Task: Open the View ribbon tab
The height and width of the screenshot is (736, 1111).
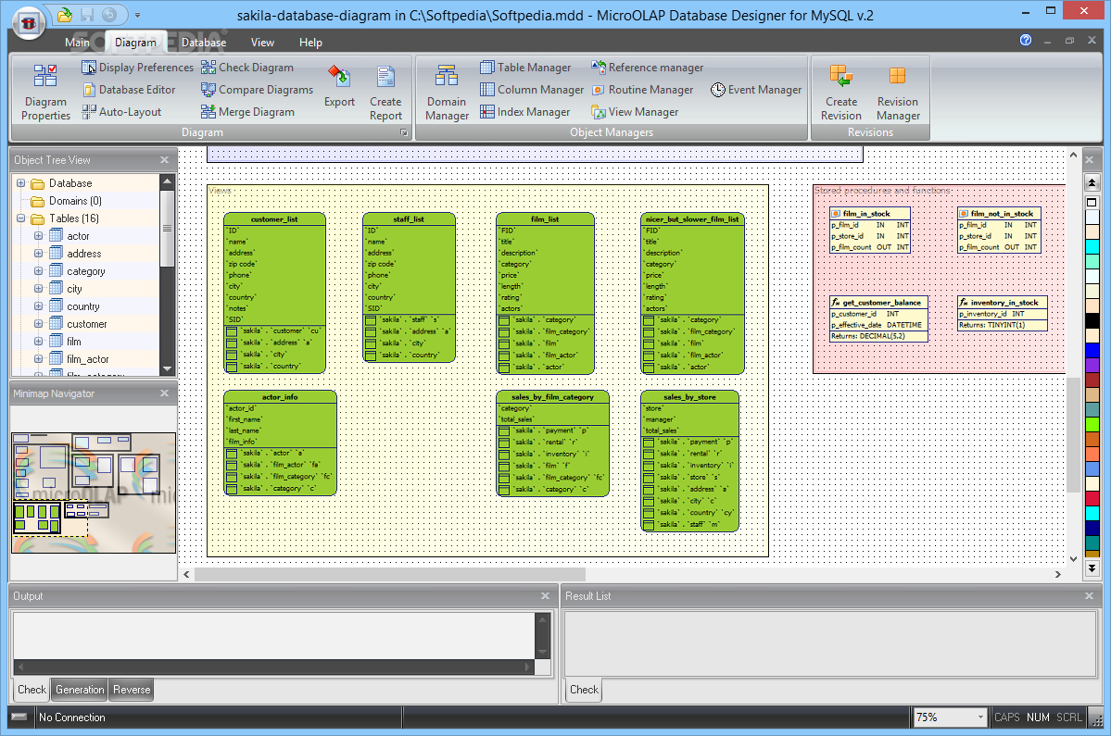Action: click(x=262, y=43)
